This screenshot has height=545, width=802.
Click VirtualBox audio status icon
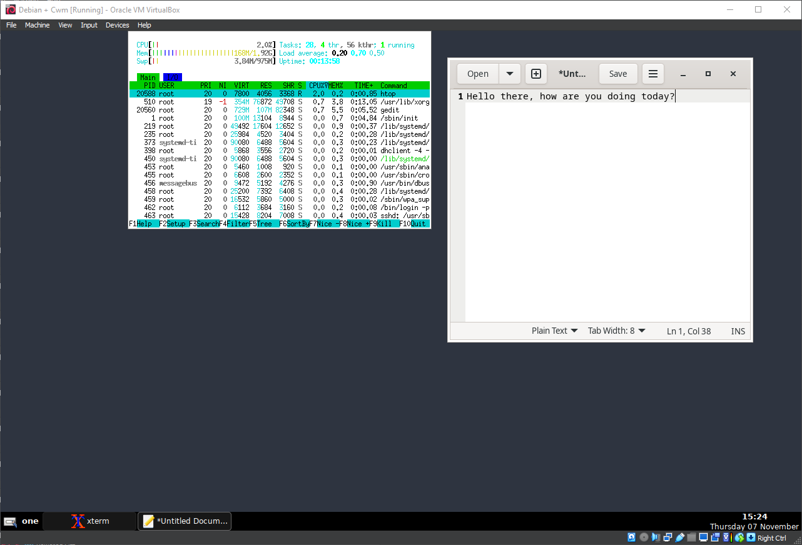pos(656,537)
